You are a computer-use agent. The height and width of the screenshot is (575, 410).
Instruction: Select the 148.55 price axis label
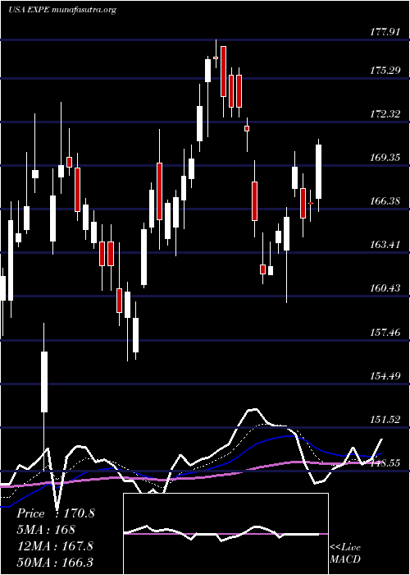point(384,463)
